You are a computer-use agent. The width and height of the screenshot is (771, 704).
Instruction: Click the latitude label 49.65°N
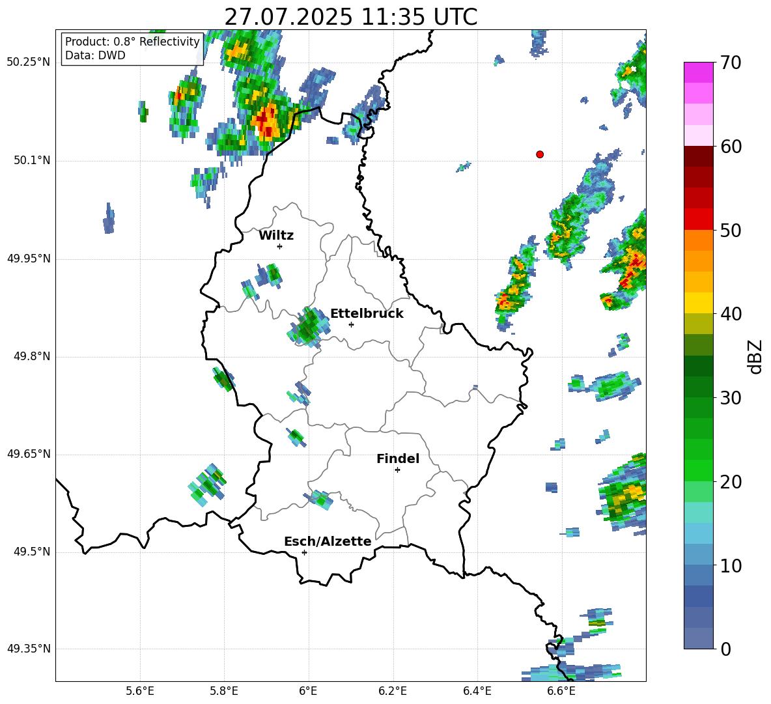point(29,454)
